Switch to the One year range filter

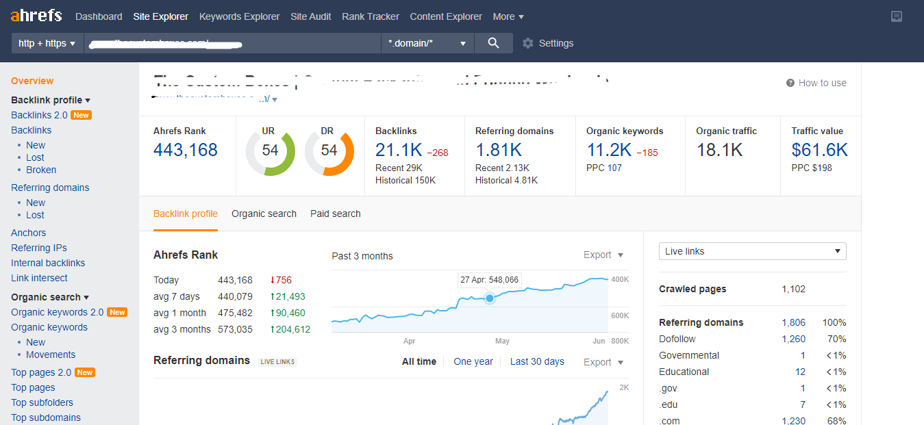pyautogui.click(x=473, y=361)
